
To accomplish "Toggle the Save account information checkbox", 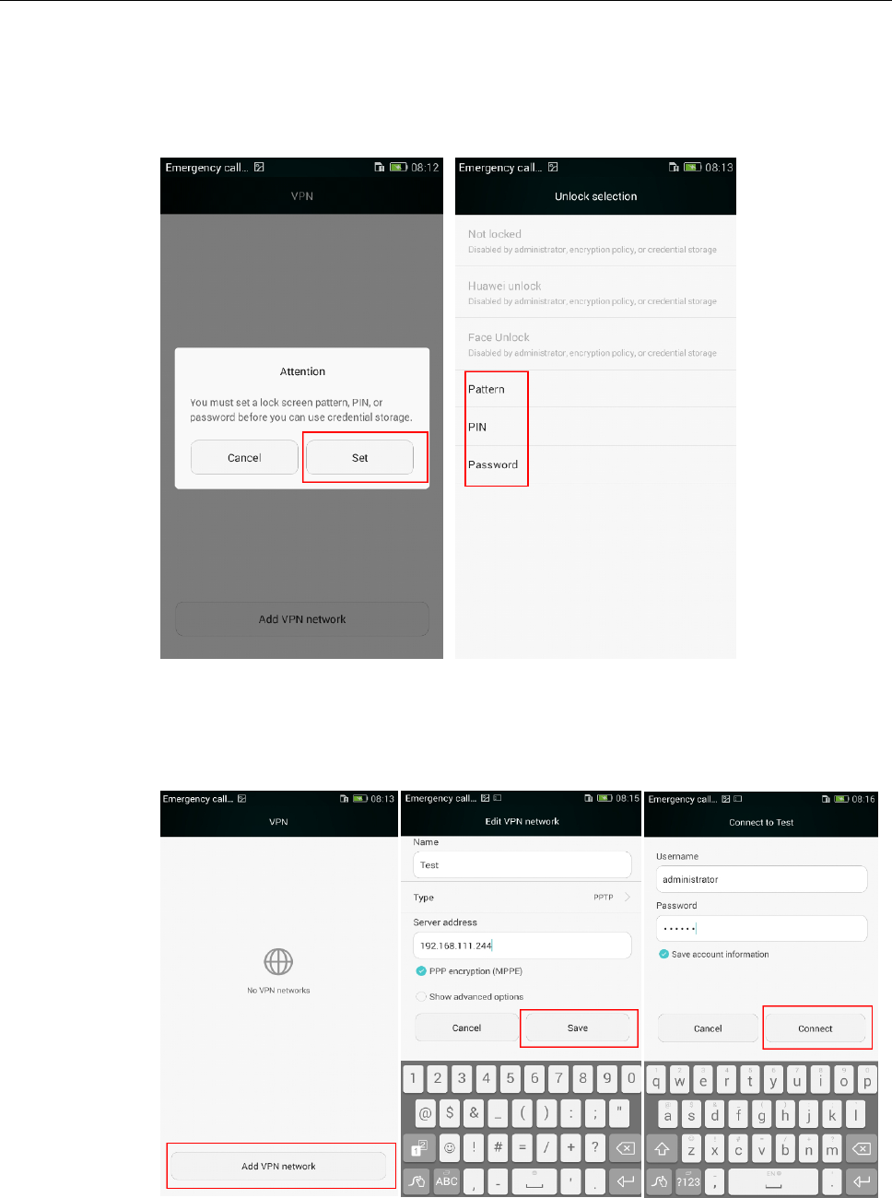I will point(663,954).
